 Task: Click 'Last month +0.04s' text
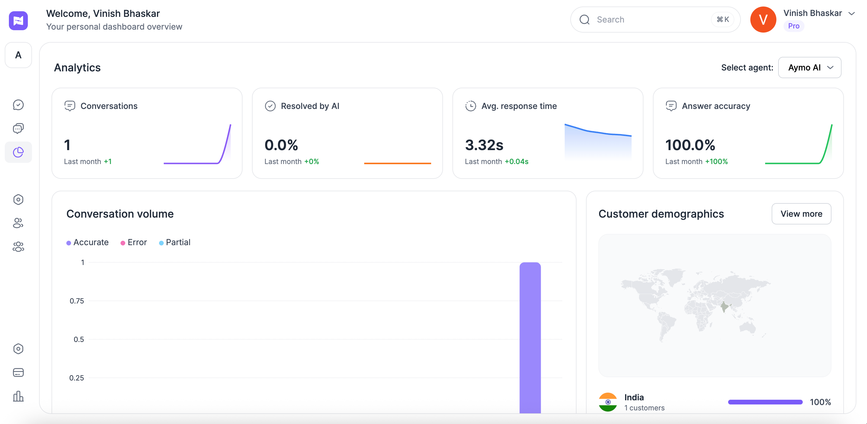pos(497,162)
